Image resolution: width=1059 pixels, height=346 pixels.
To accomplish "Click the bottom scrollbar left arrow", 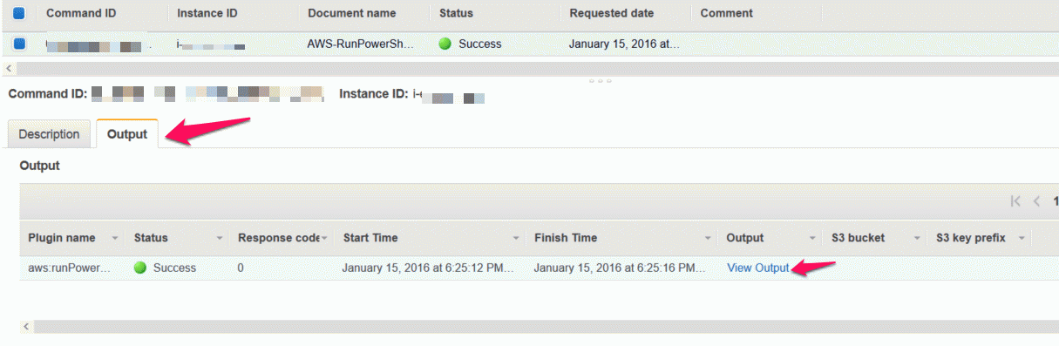I will point(26,326).
